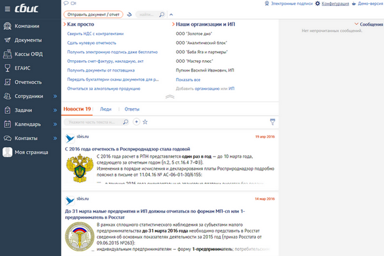Click the Конфигурация gear icon
The width and height of the screenshot is (384, 256).
coord(317,3)
